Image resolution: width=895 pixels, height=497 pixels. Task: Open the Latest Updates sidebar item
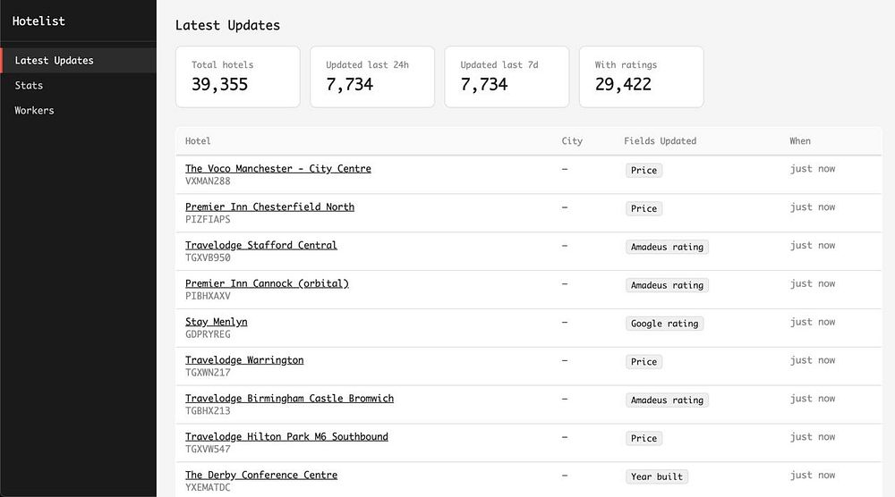[x=55, y=61]
